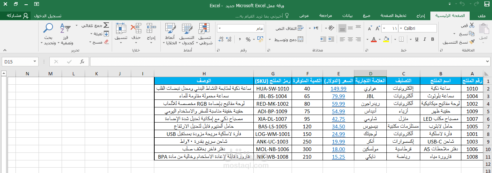
Task: Open the 149.99 price hyperlink
Action: pyautogui.click(x=338, y=88)
